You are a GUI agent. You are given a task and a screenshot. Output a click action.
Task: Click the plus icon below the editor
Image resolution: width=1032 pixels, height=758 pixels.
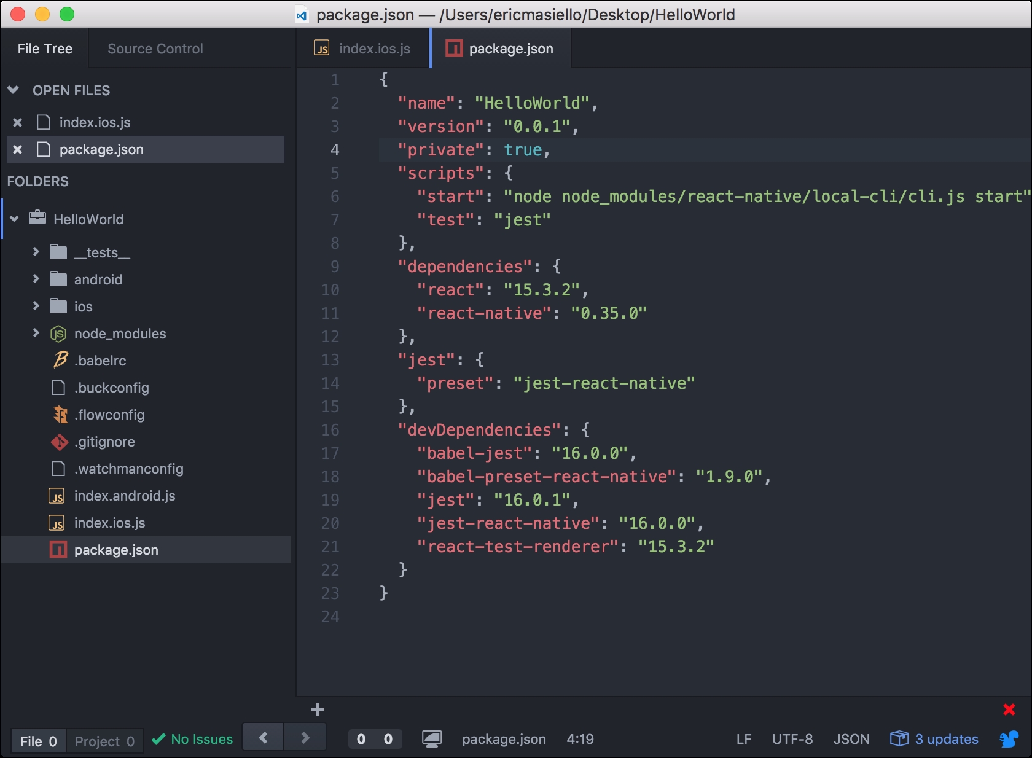coord(318,709)
